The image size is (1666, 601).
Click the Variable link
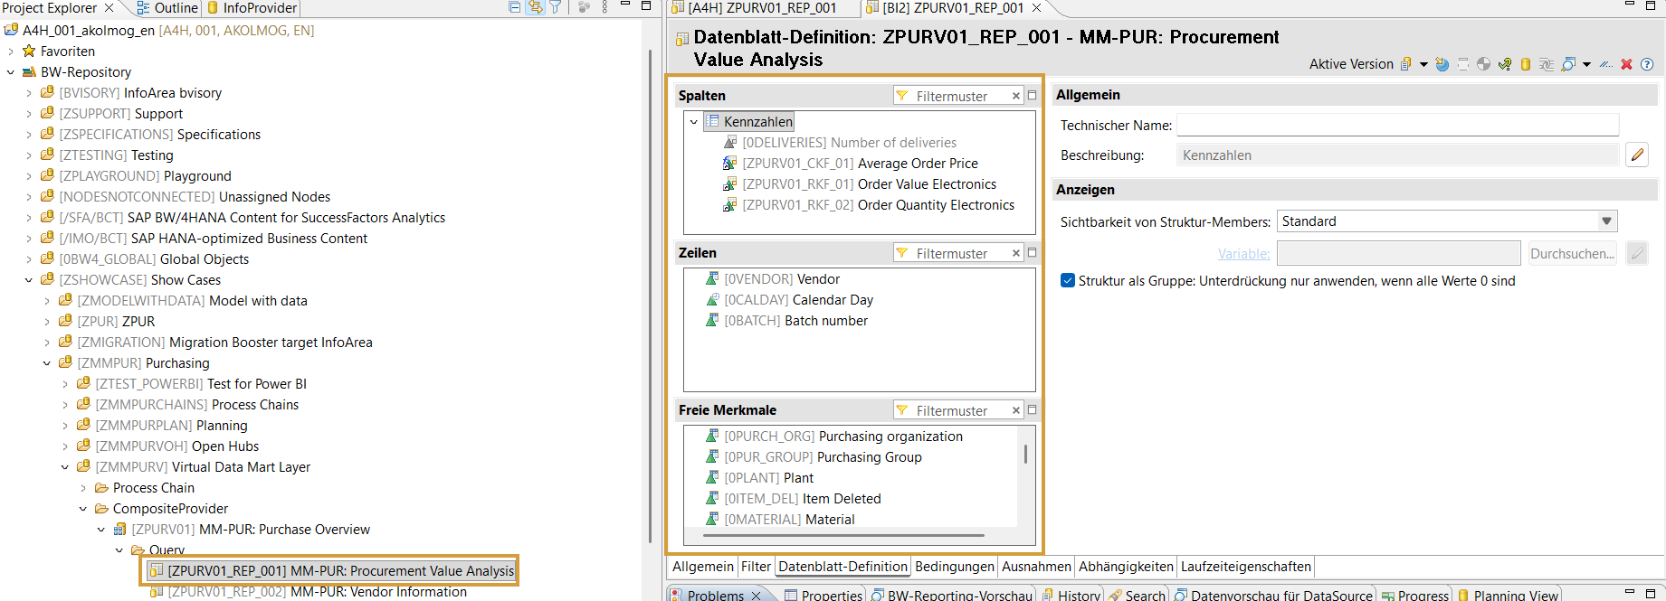point(1243,254)
